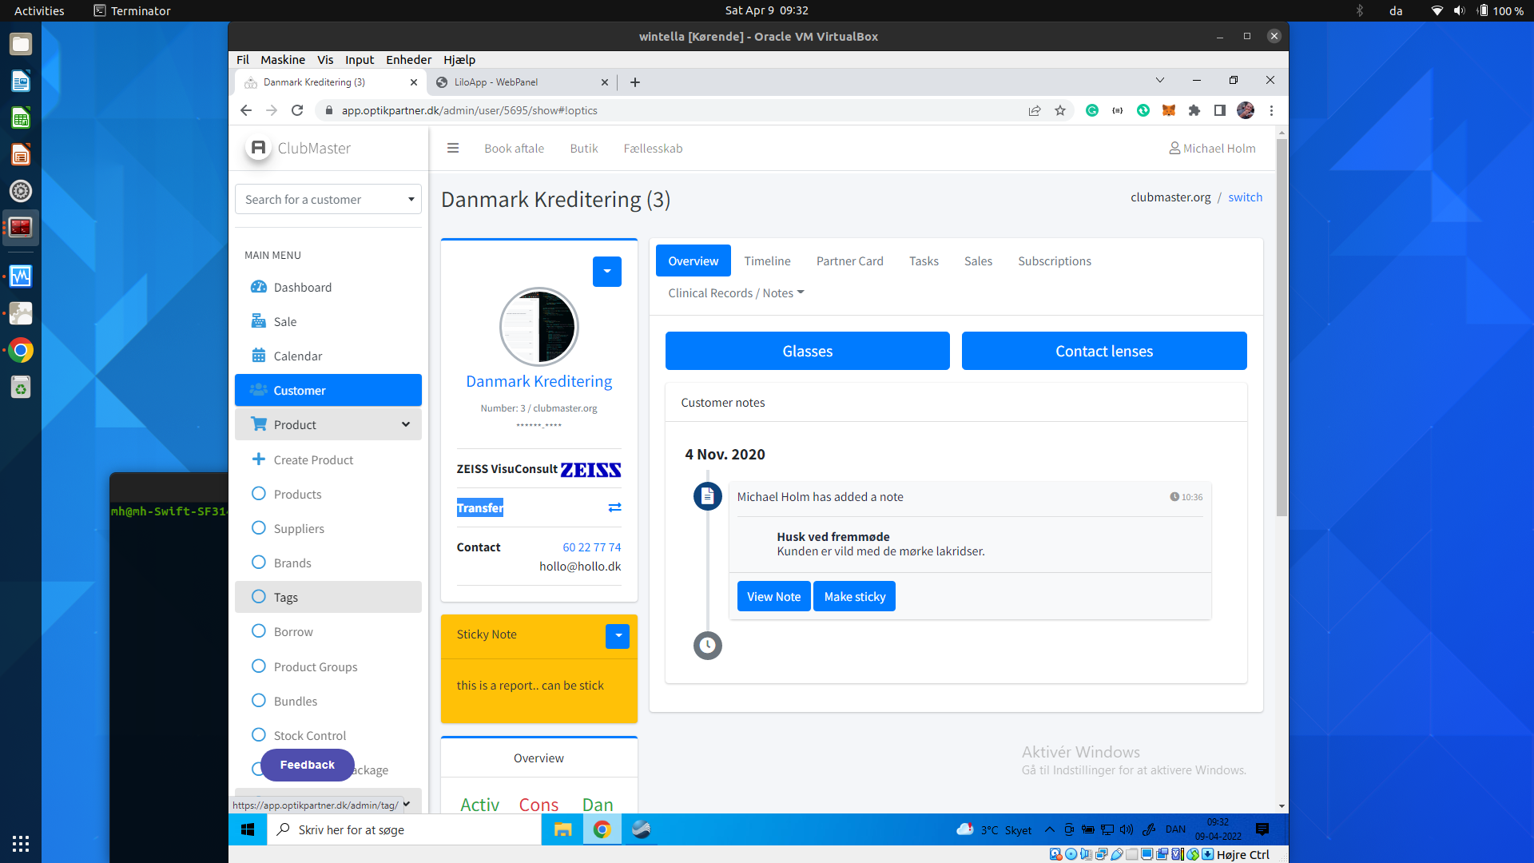
Task: Open Chrome from Windows taskbar
Action: pyautogui.click(x=602, y=829)
